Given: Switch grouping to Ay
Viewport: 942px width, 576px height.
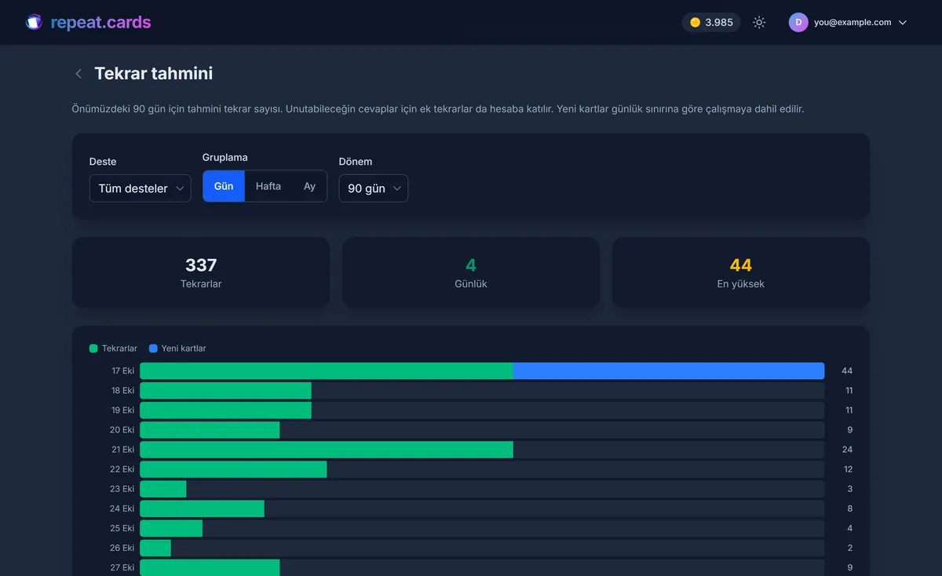Looking at the screenshot, I should click(x=309, y=186).
